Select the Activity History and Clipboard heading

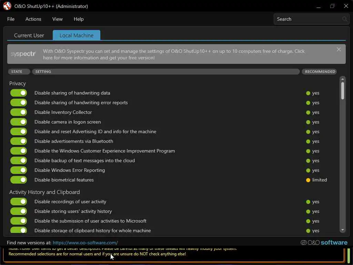44,192
